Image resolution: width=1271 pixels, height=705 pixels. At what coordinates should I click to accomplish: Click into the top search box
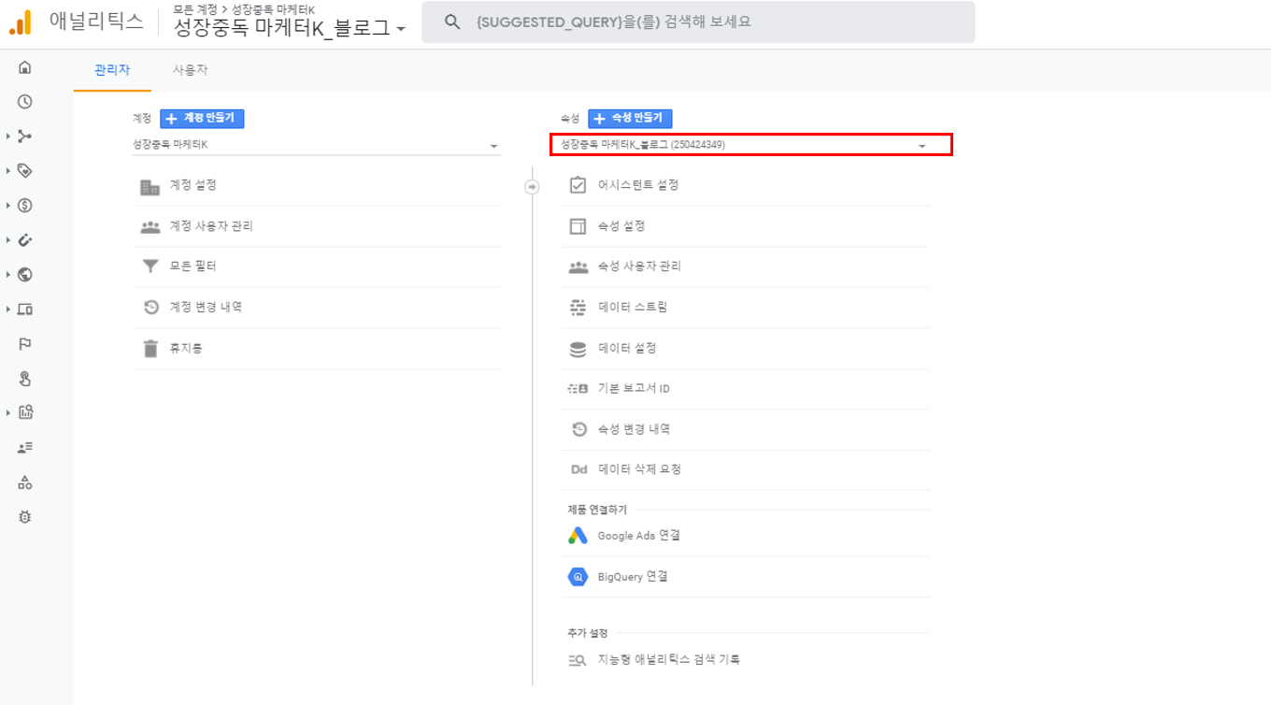click(698, 22)
